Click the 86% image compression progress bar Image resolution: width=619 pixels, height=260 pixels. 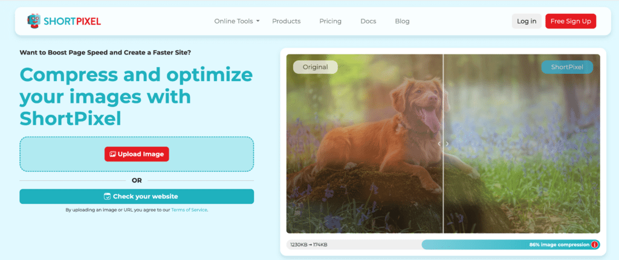click(511, 245)
